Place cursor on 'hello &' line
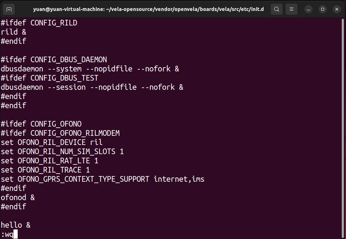This screenshot has width=346, height=239. click(16, 225)
